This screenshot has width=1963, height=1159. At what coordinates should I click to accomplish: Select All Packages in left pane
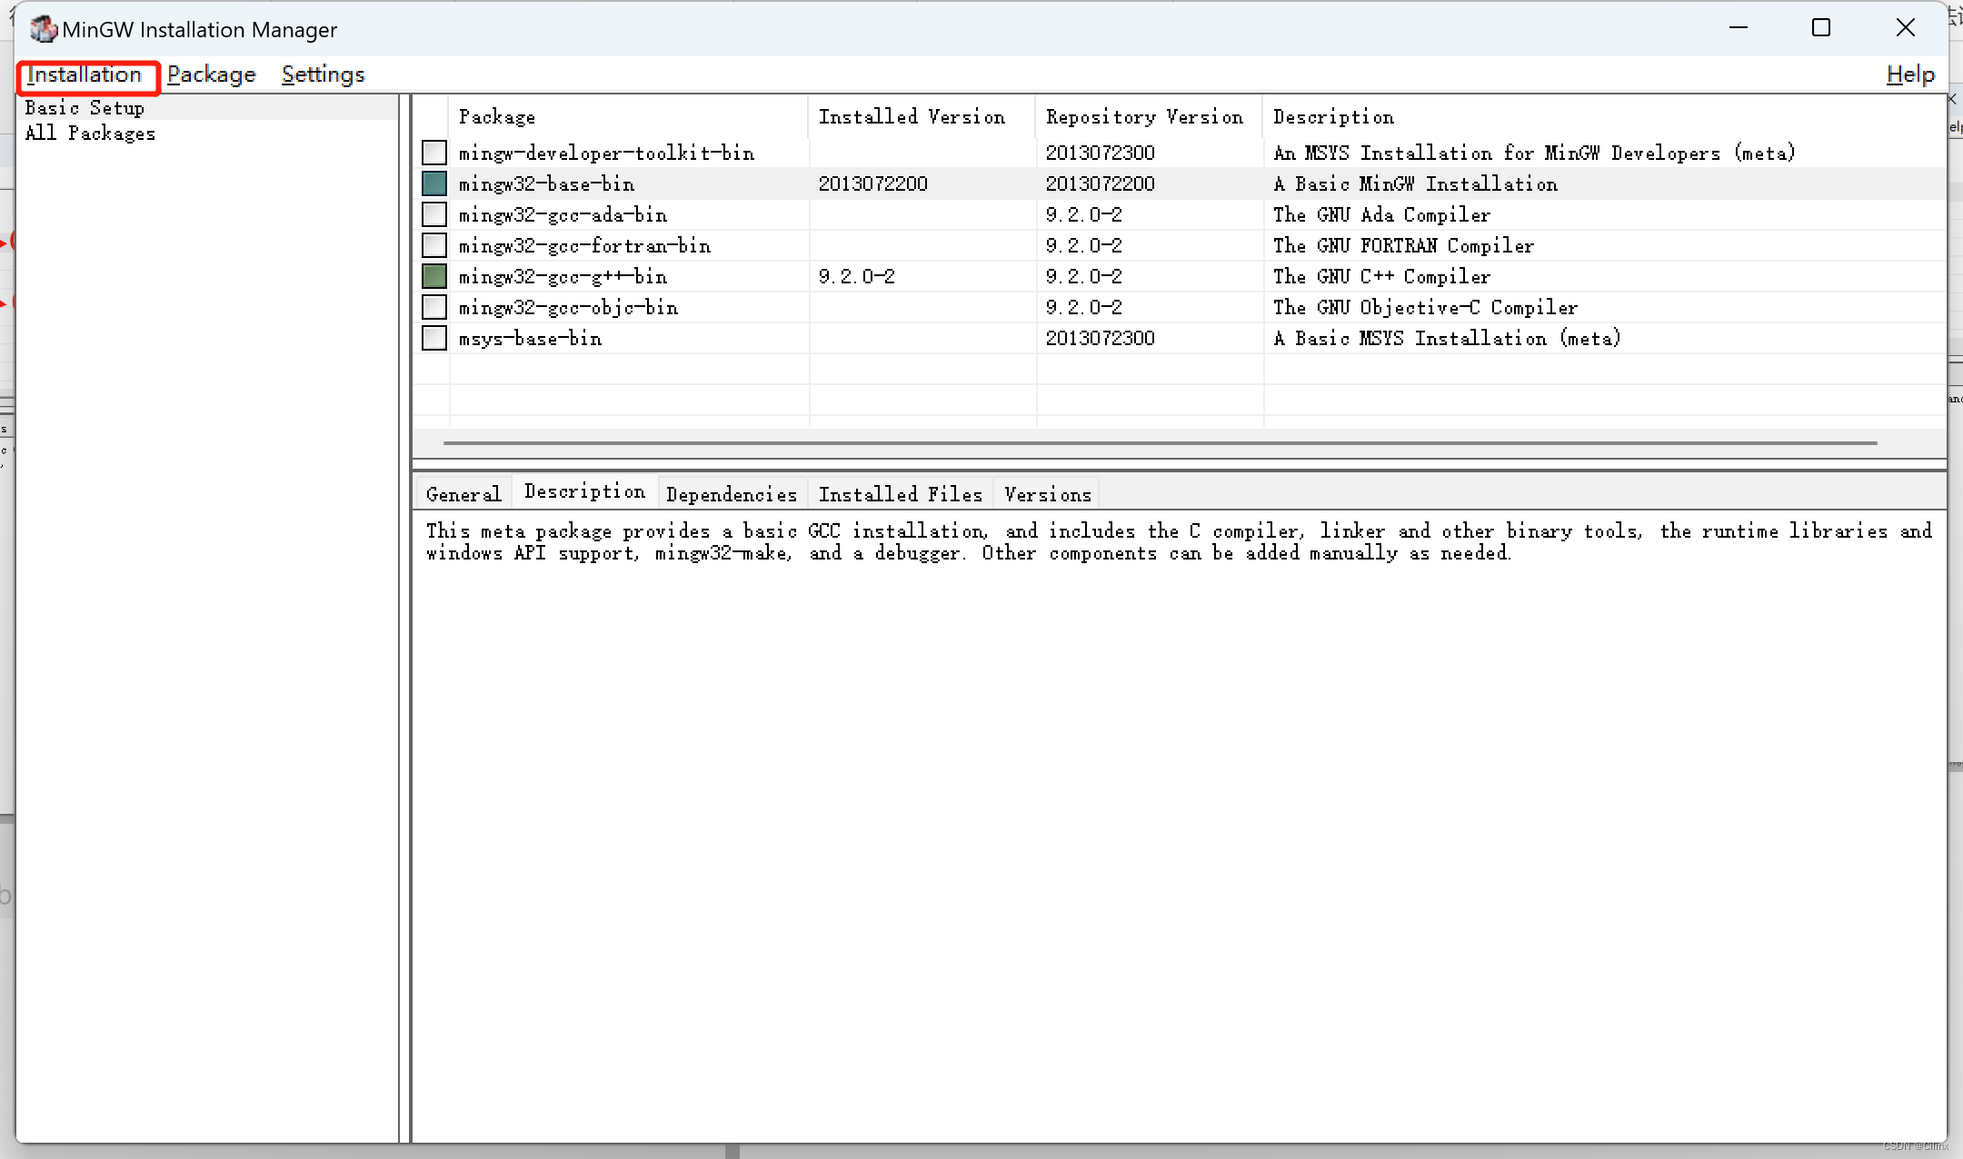click(90, 134)
